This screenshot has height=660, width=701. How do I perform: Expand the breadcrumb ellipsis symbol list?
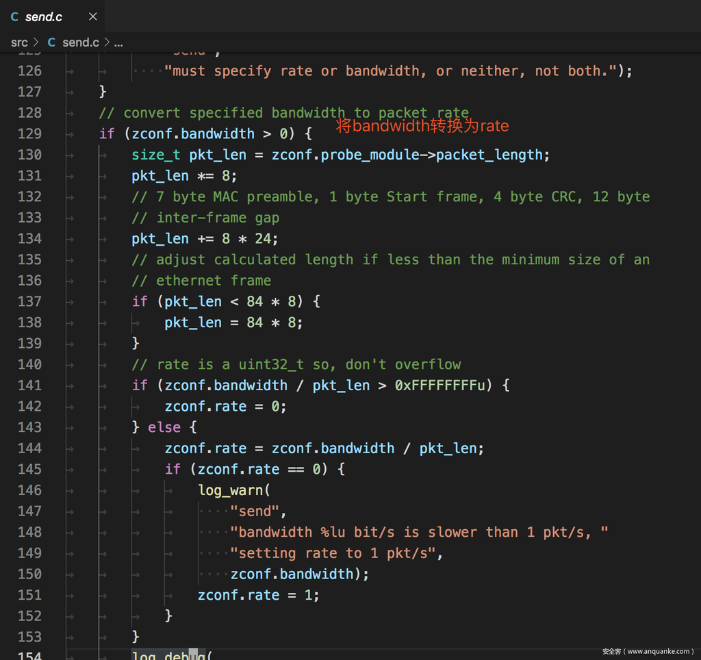118,42
